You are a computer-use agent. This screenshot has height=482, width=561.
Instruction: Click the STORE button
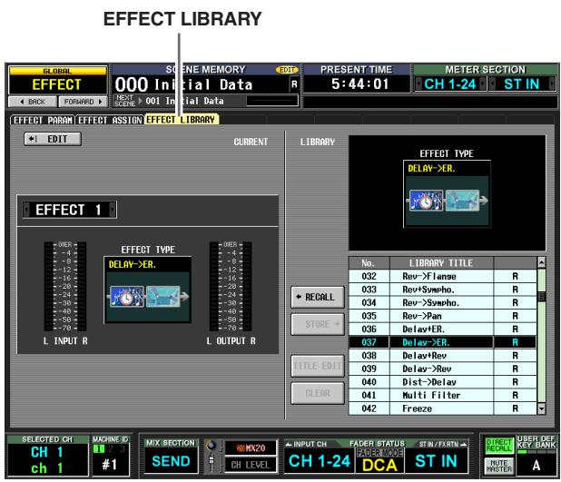(x=318, y=324)
